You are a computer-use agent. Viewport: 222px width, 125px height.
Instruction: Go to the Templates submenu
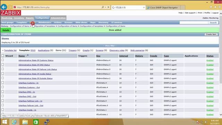22,23
